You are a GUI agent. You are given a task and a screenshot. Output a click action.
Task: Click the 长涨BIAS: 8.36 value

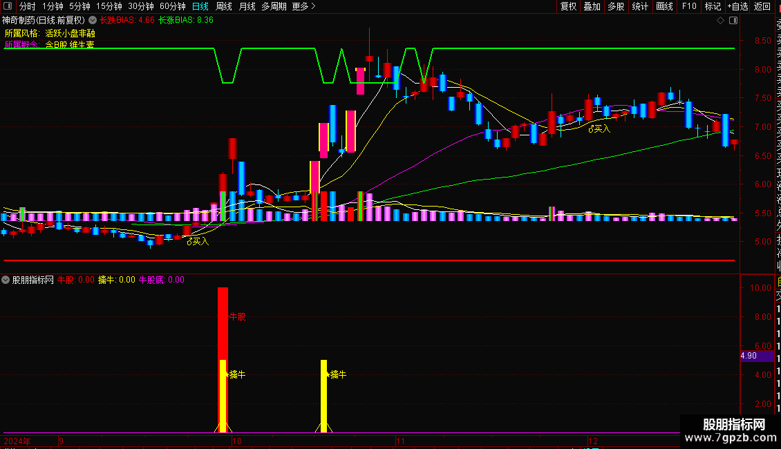tap(186, 21)
